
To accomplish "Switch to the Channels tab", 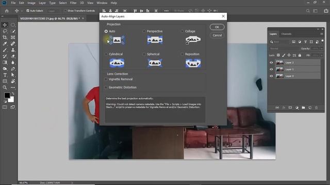I will [x=286, y=34].
